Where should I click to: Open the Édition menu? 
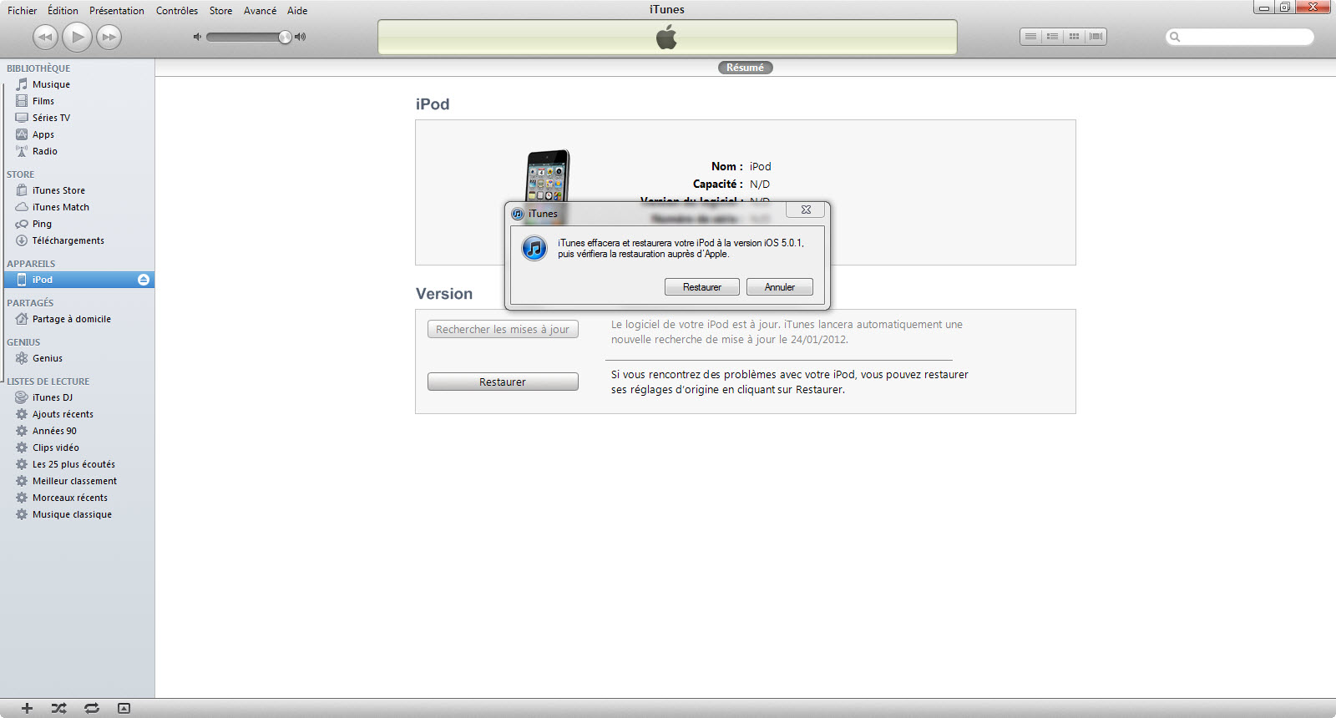pyautogui.click(x=63, y=11)
